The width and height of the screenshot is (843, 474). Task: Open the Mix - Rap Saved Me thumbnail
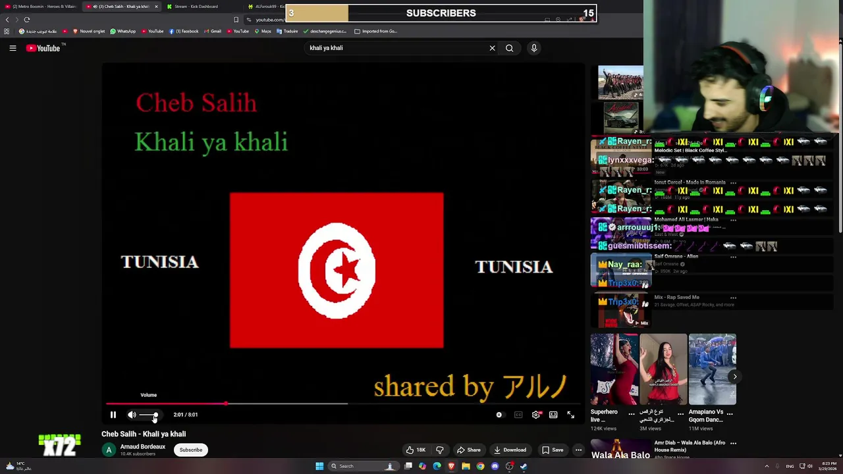(621, 310)
